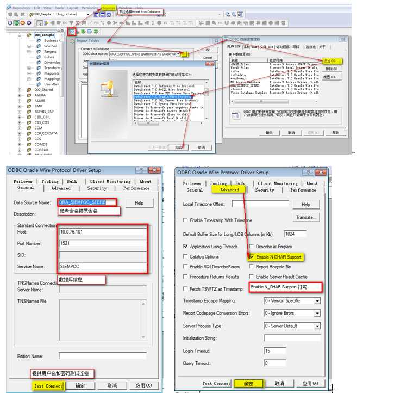Switch to Advanced tab in General-page dialog
The height and width of the screenshot is (393, 394).
coord(61,188)
